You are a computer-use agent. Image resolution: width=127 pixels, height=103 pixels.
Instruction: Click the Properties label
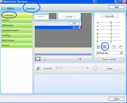(x=47, y=68)
